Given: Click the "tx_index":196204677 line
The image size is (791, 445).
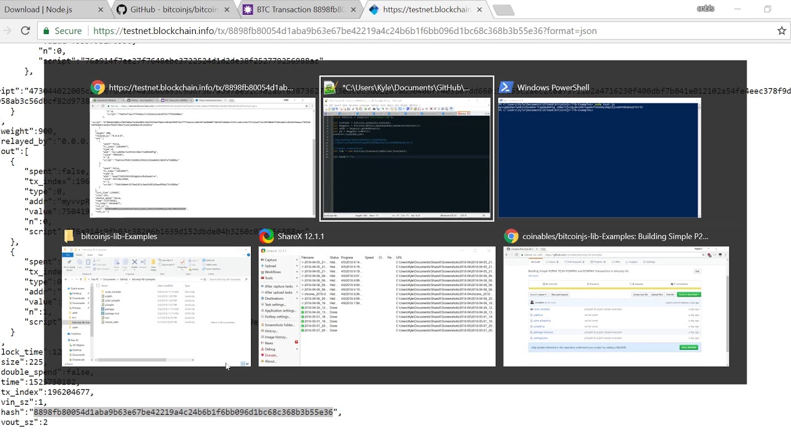Looking at the screenshot, I should 47,392.
